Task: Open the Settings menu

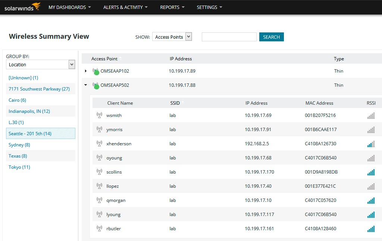Action: tap(210, 7)
